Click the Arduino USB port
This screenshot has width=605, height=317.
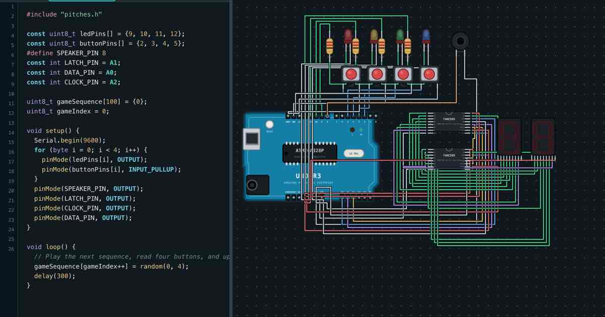[x=252, y=139]
